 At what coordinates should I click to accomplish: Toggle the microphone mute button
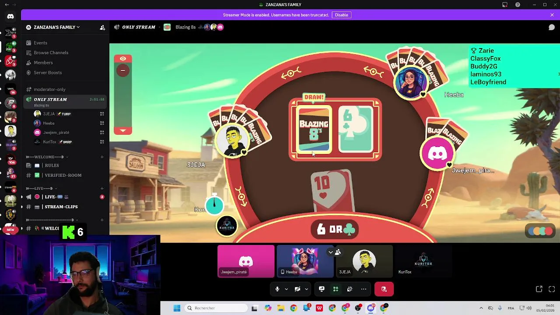277,289
